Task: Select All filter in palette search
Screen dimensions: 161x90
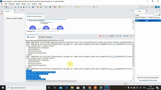Action: click(147, 17)
